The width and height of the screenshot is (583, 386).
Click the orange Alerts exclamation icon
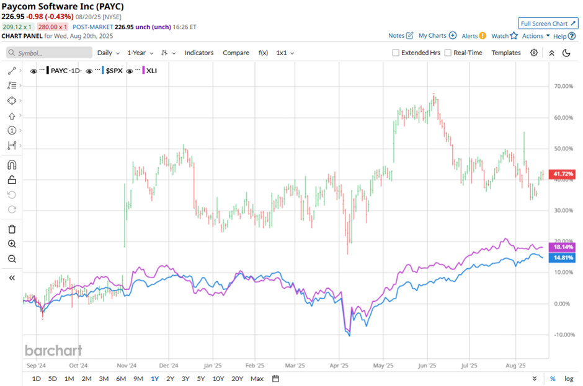coord(483,36)
